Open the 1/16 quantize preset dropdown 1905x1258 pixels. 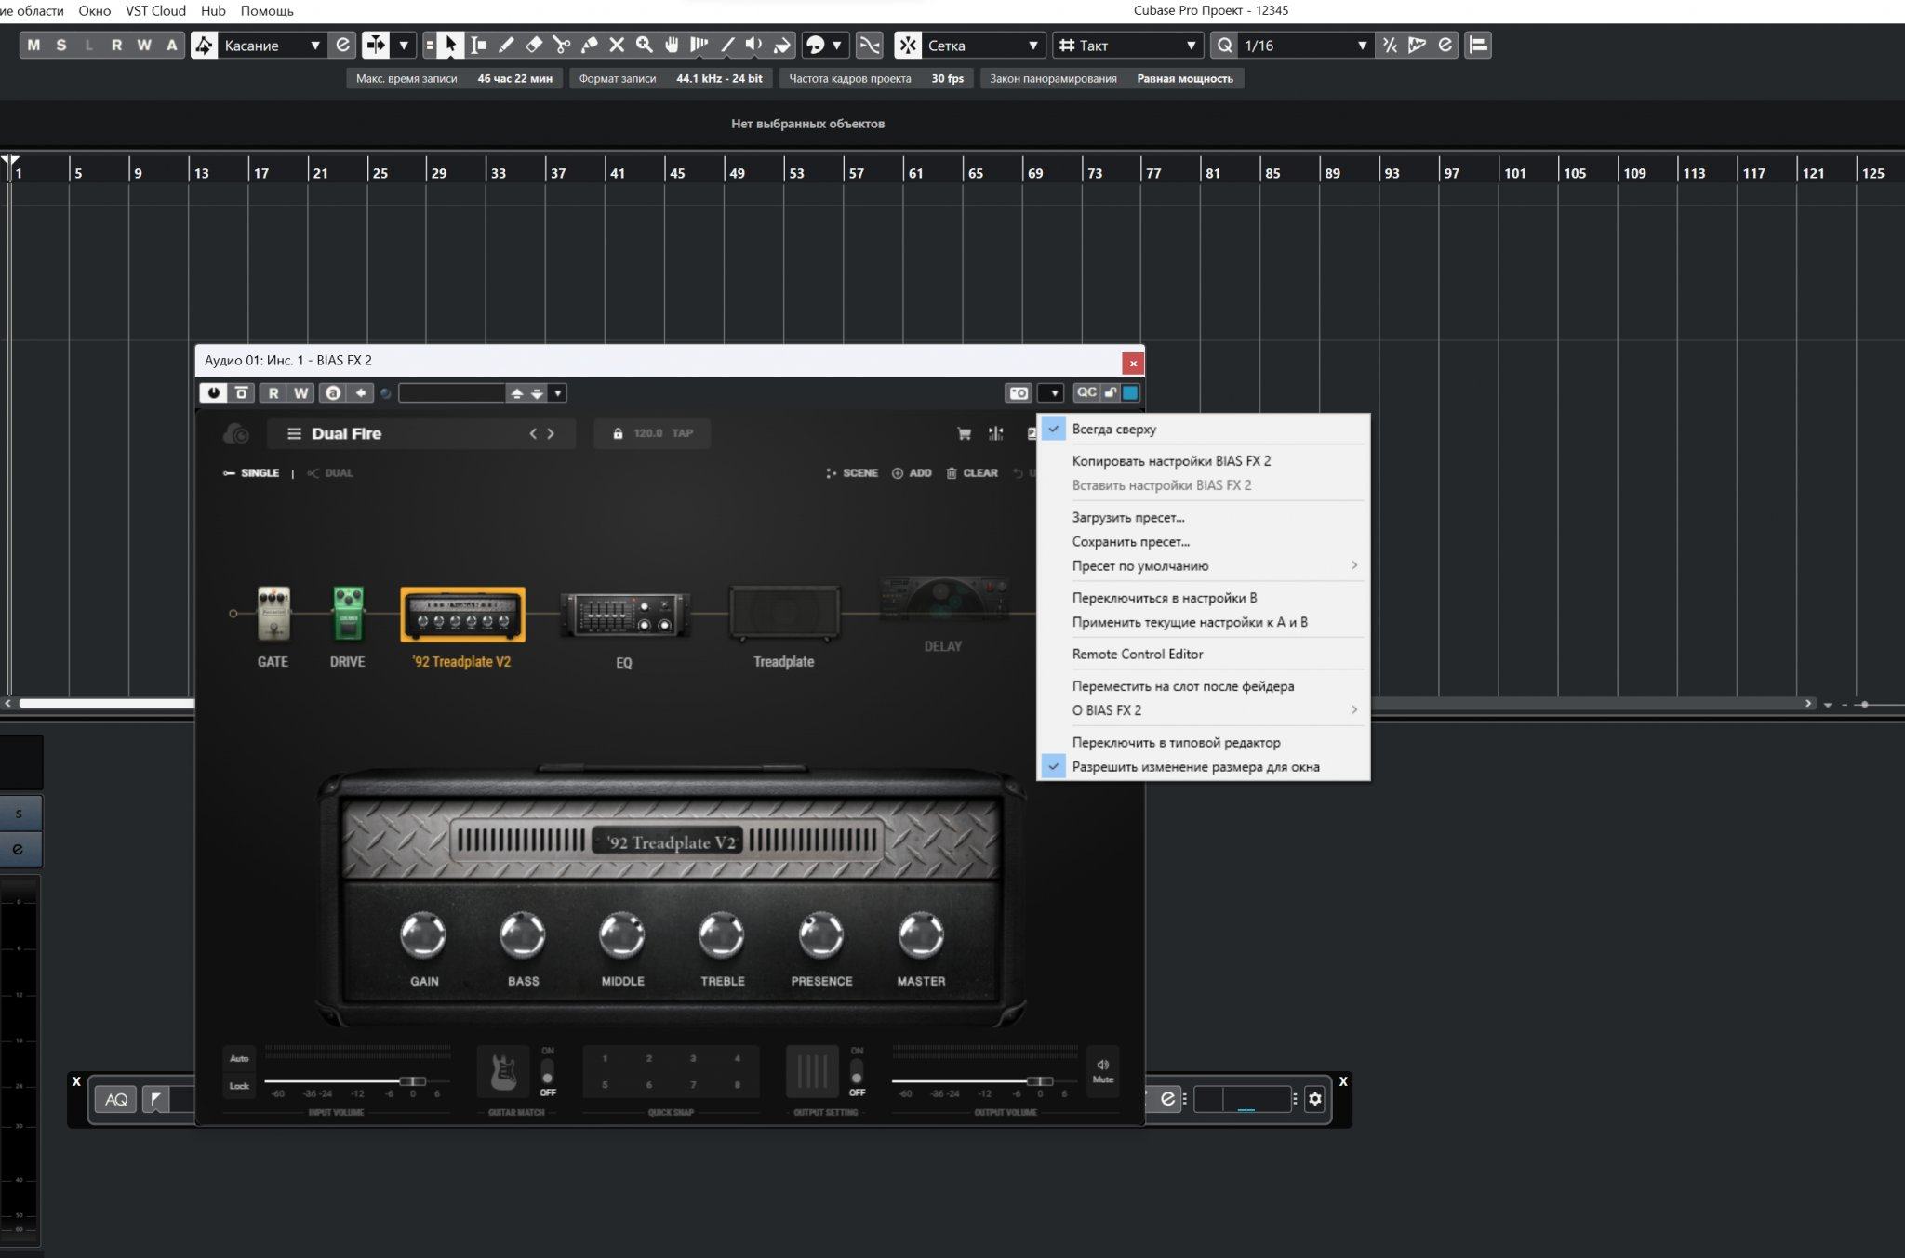1362,46
